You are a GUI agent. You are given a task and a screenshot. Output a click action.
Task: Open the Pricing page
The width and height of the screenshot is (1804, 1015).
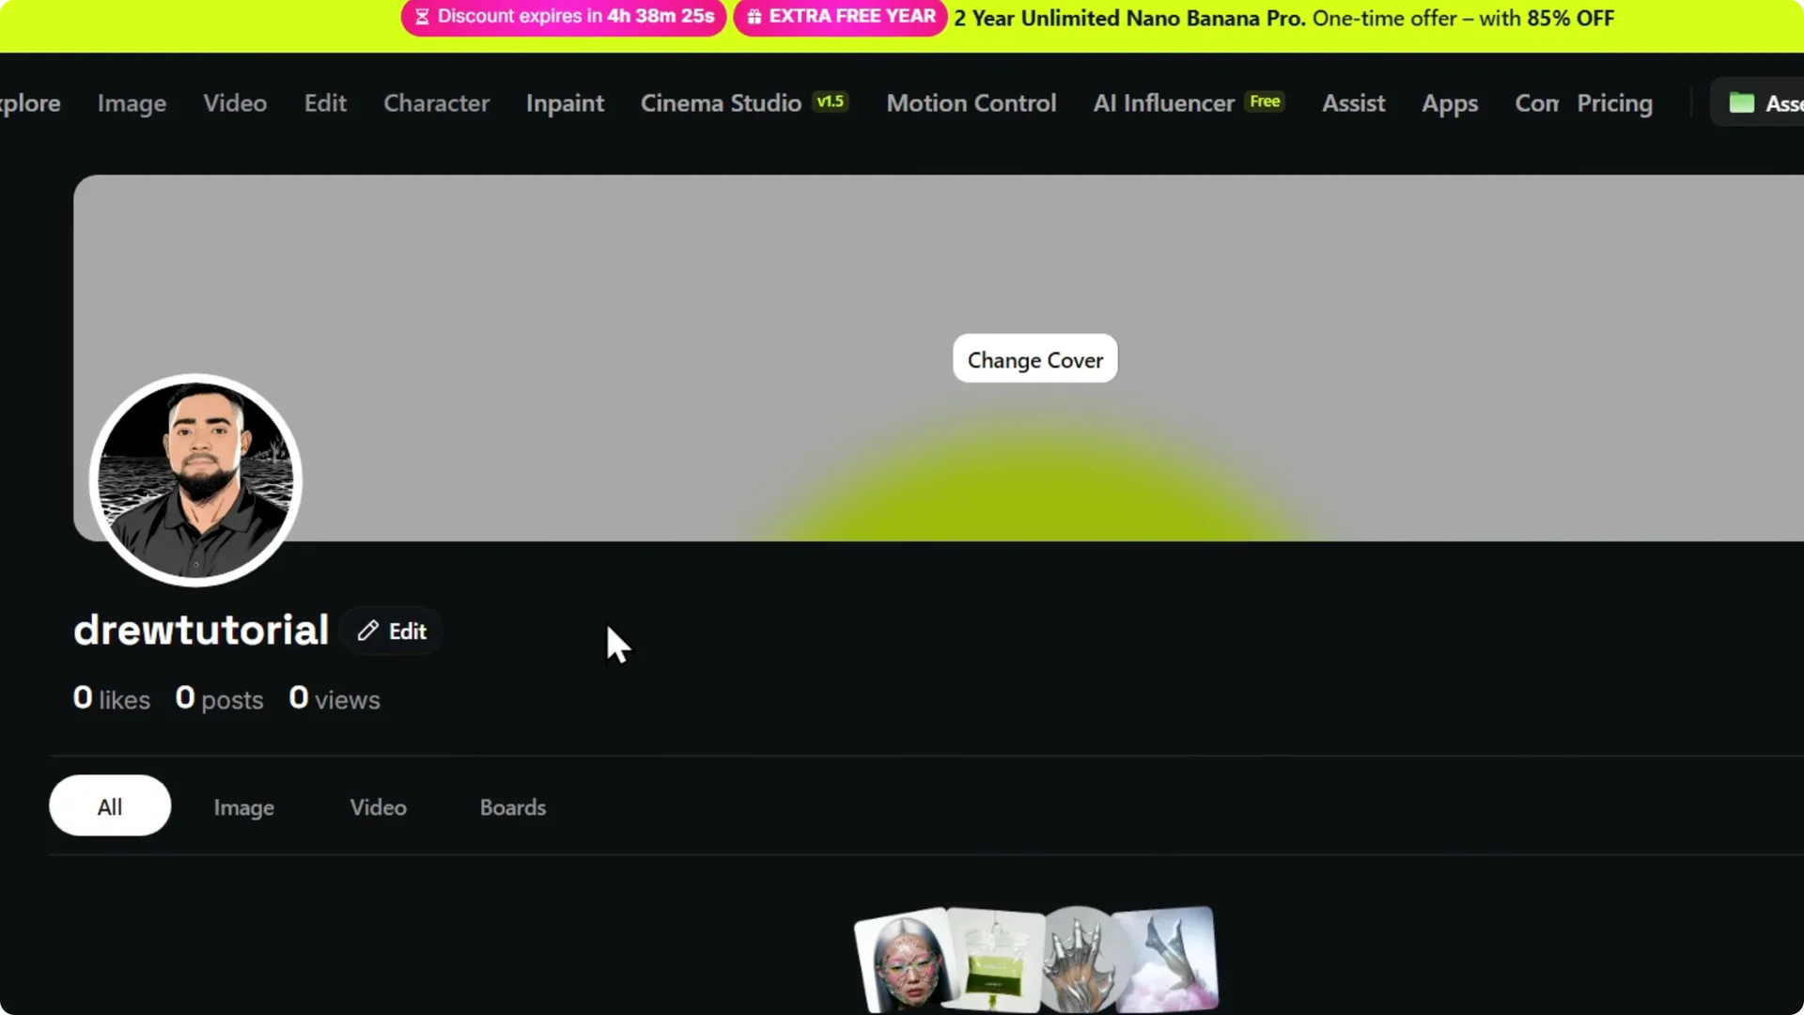click(1614, 103)
